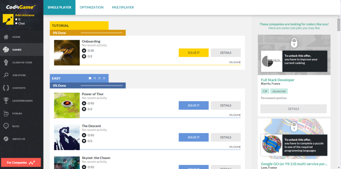The height and width of the screenshot is (169, 341).
Task: Open Details for The Descent
Action: point(226,137)
